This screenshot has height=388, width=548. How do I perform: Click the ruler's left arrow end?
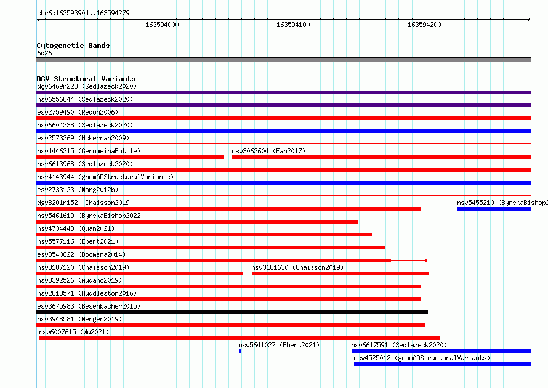[38, 20]
